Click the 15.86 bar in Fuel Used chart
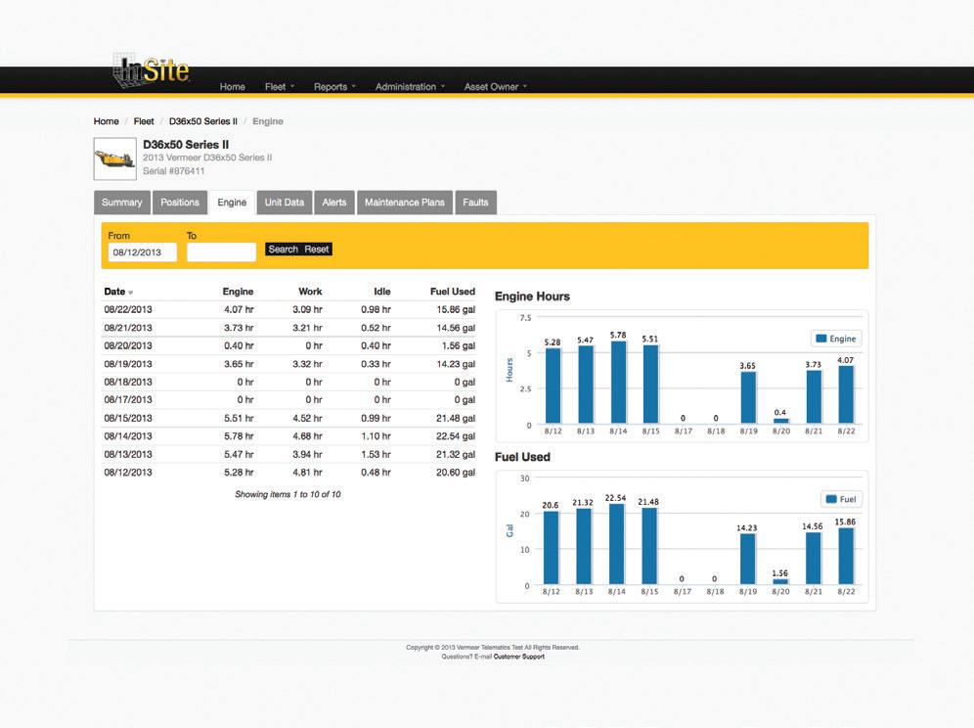The height and width of the screenshot is (728, 974). pos(846,556)
